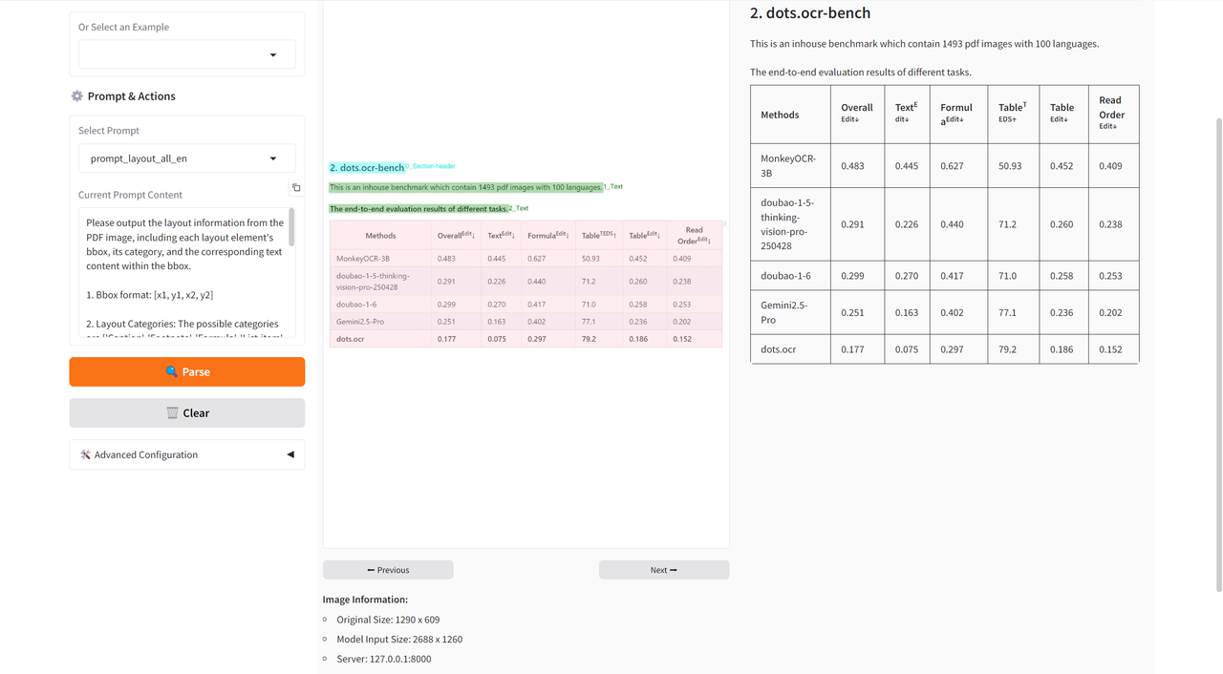
Task: Click 'This is an inhouse benchmark' sentence in results
Action: tap(924, 44)
